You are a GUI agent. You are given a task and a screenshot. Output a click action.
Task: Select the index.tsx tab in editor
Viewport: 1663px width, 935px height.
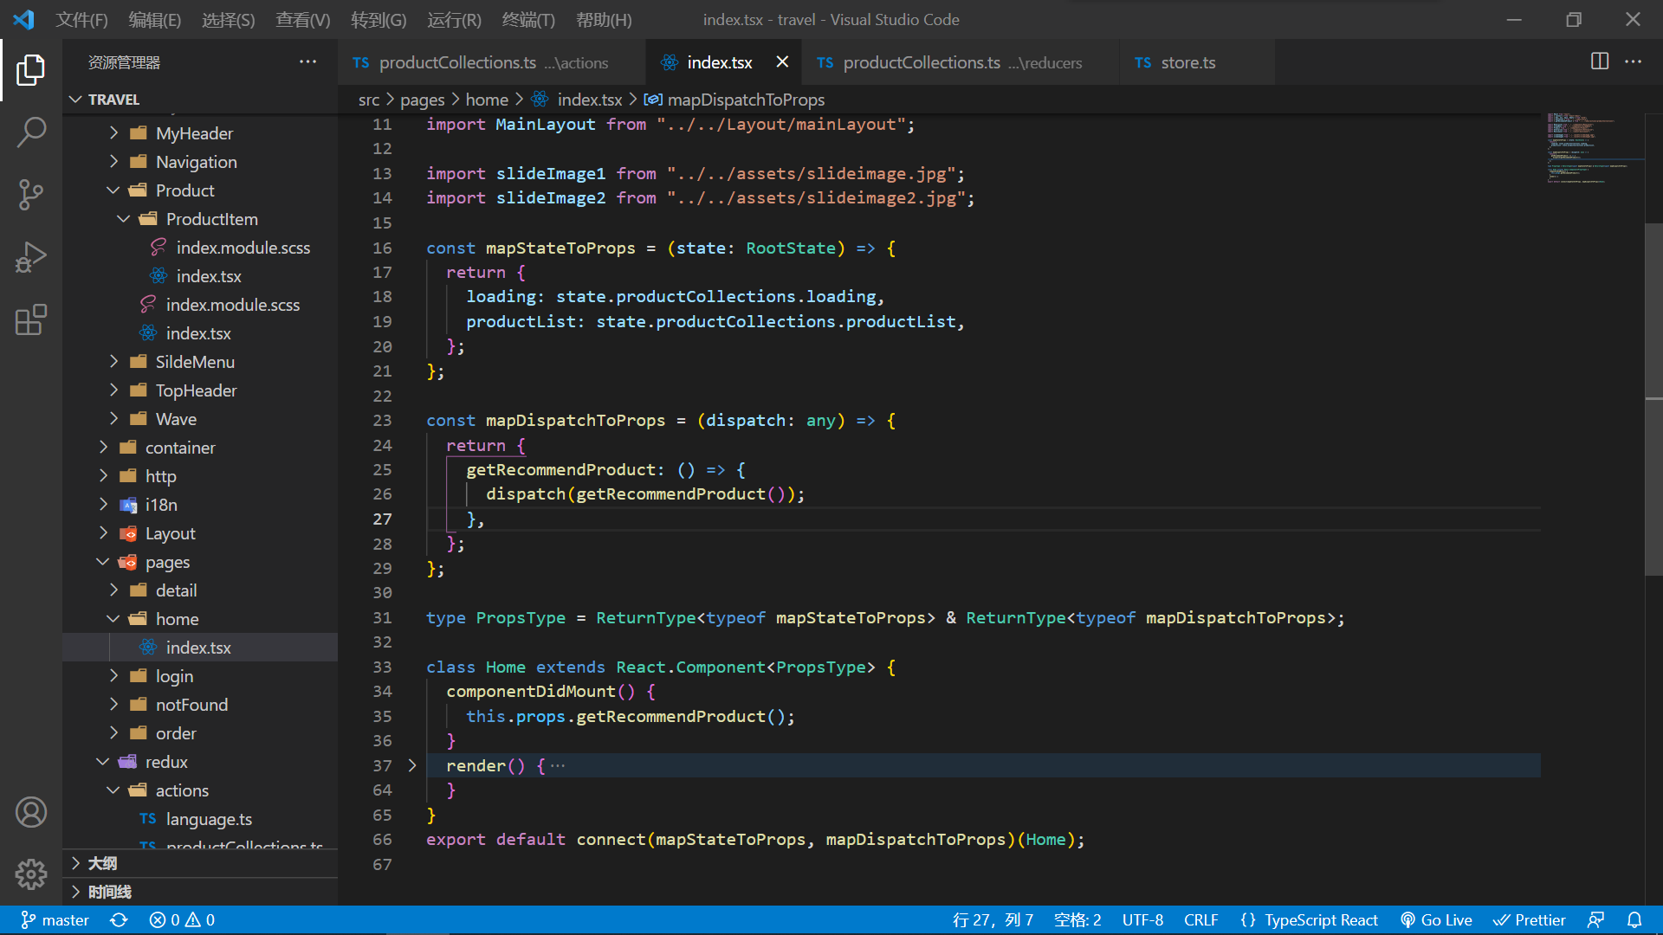coord(718,61)
